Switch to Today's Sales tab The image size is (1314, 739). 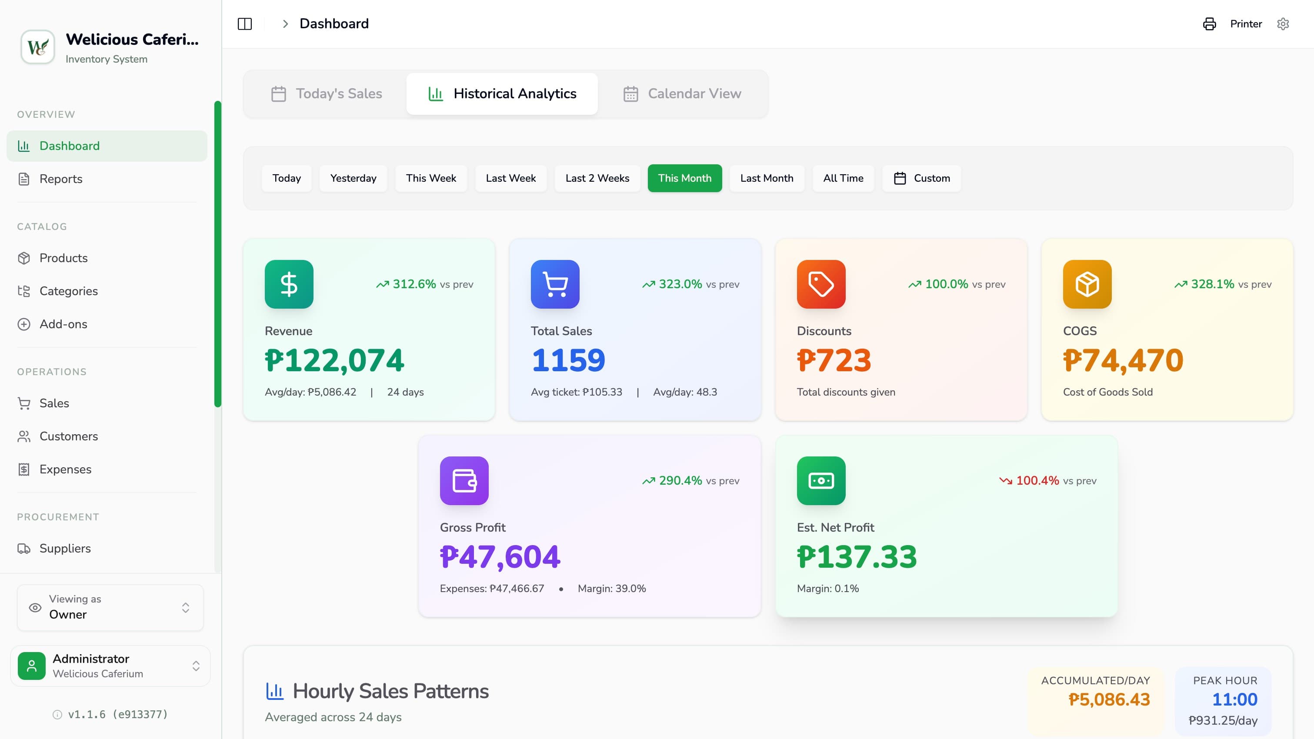point(327,94)
